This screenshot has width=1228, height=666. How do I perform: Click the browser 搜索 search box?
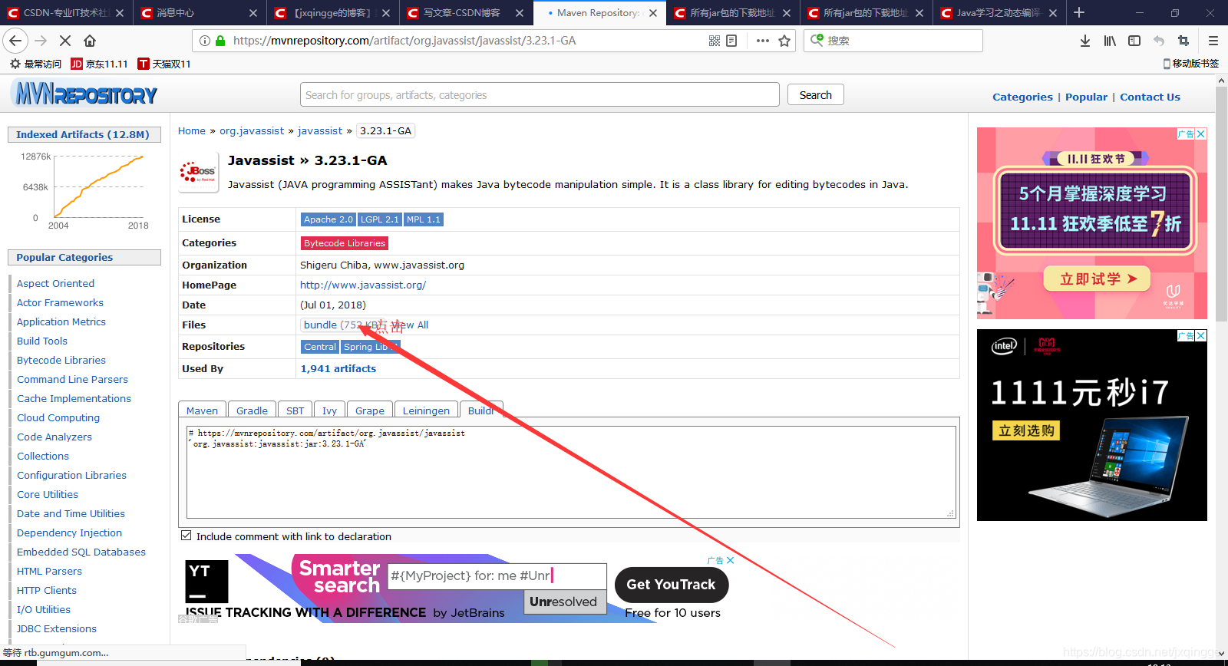tap(893, 41)
